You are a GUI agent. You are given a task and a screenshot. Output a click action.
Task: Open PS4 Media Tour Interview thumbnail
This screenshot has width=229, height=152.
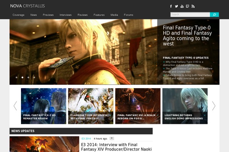[91, 106]
